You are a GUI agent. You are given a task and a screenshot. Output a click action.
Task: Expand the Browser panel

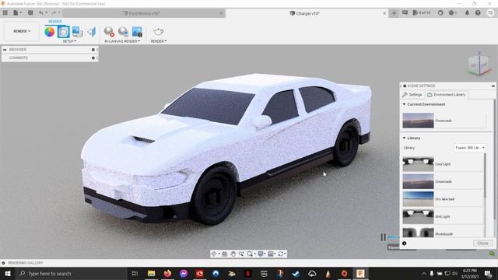click(5, 50)
